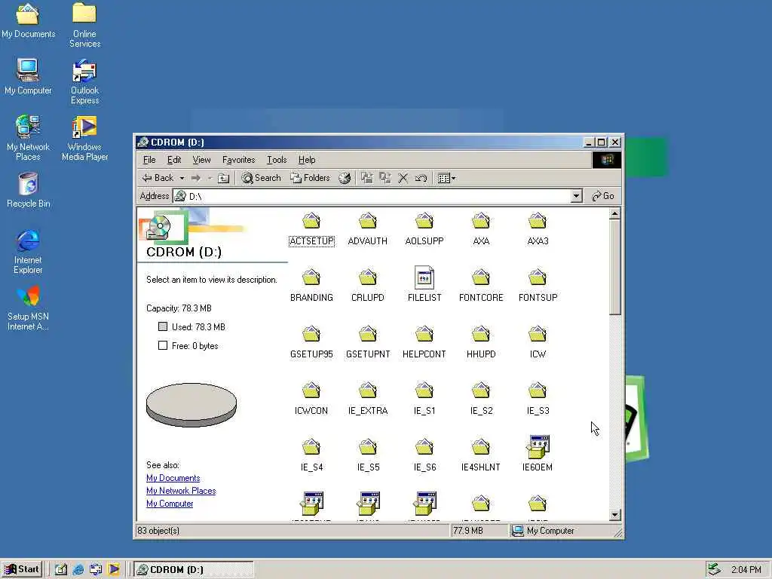Click the scrollbar up arrow
This screenshot has height=579, width=772.
[x=614, y=213]
